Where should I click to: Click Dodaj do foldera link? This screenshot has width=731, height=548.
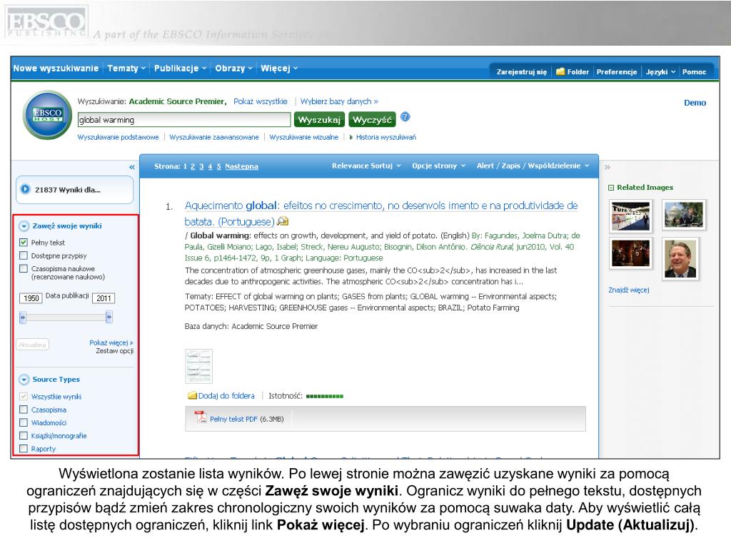point(226,395)
